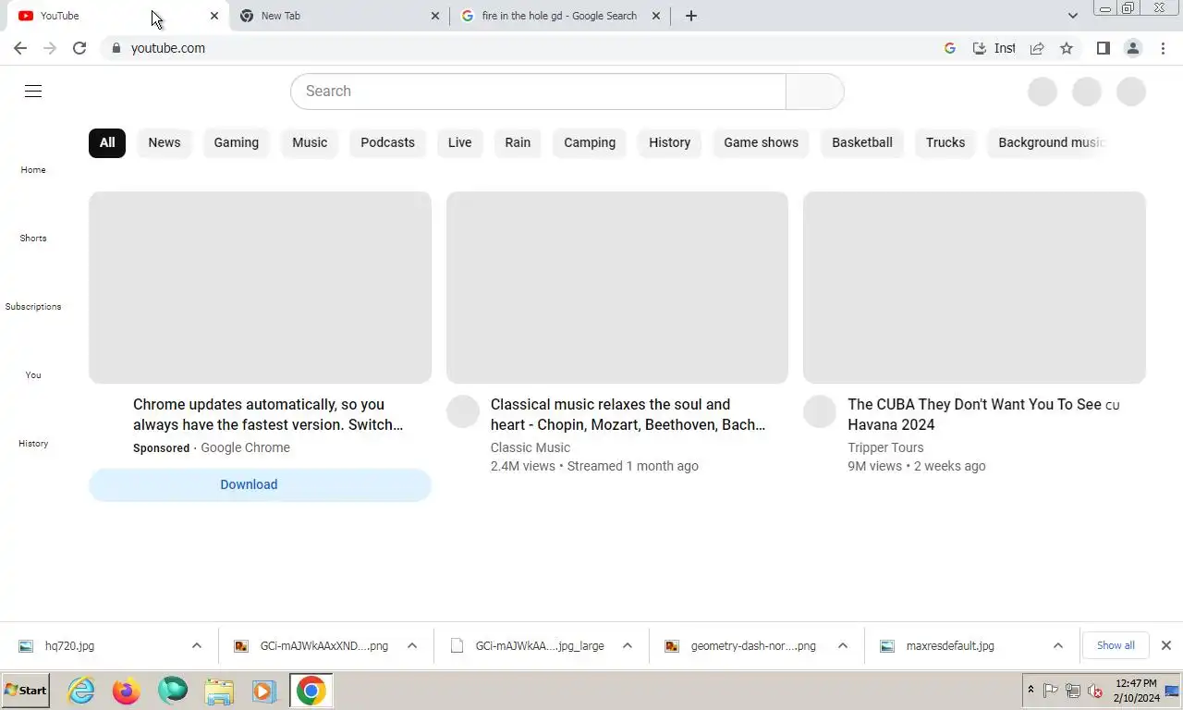Click the Google icon in address bar
The height and width of the screenshot is (710, 1183).
click(x=949, y=48)
